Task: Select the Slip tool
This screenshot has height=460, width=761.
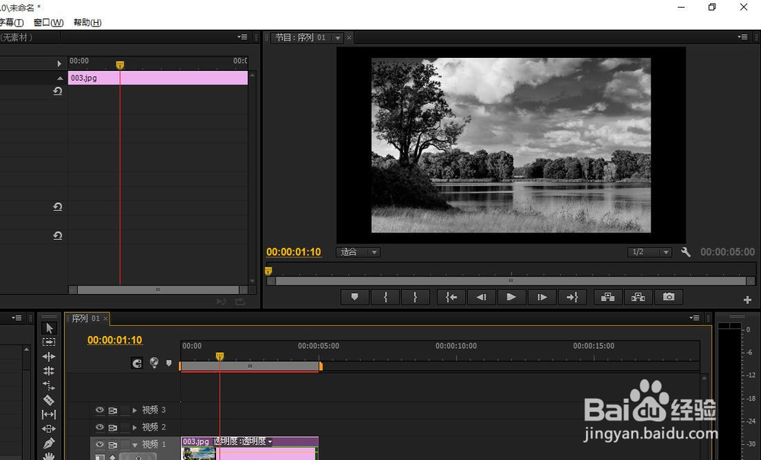Action: (49, 414)
